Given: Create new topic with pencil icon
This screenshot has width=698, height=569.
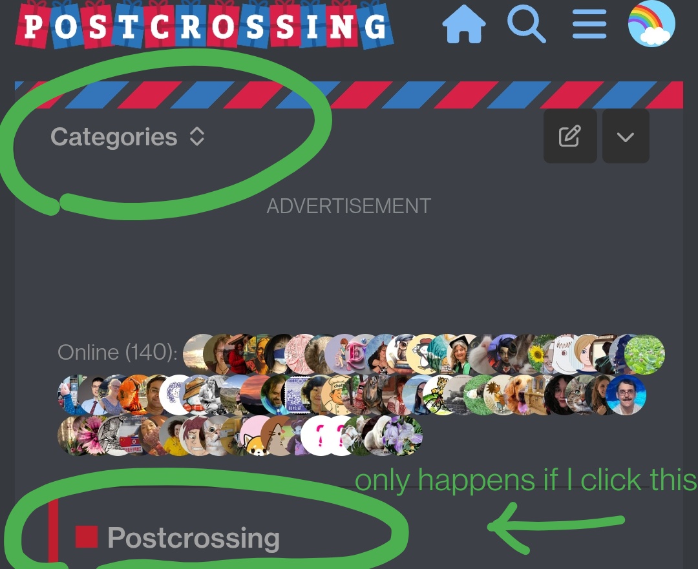Looking at the screenshot, I should 570,136.
